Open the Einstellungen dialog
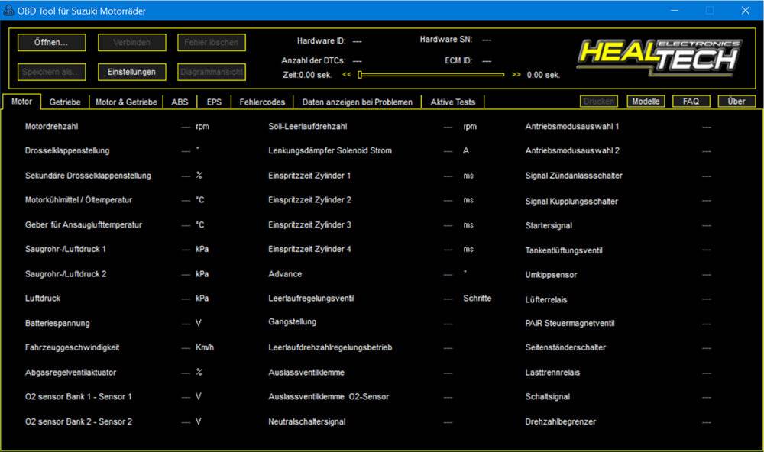764x452 pixels. tap(131, 71)
